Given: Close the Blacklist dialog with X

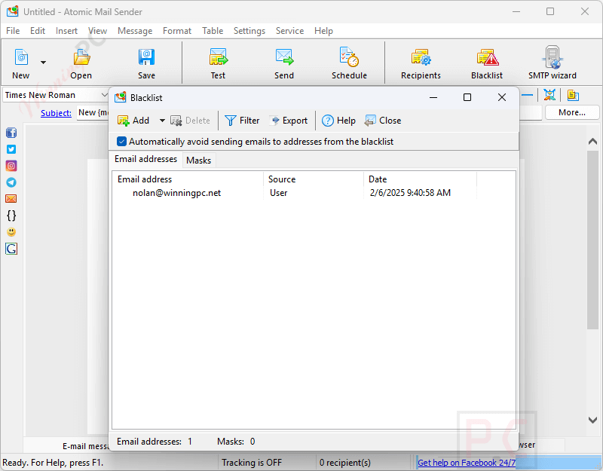Looking at the screenshot, I should pos(502,98).
